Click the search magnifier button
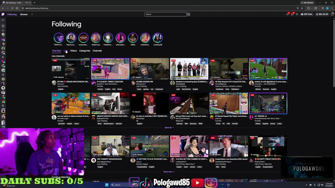This screenshot has width=335, height=188. pyautogui.click(x=188, y=14)
